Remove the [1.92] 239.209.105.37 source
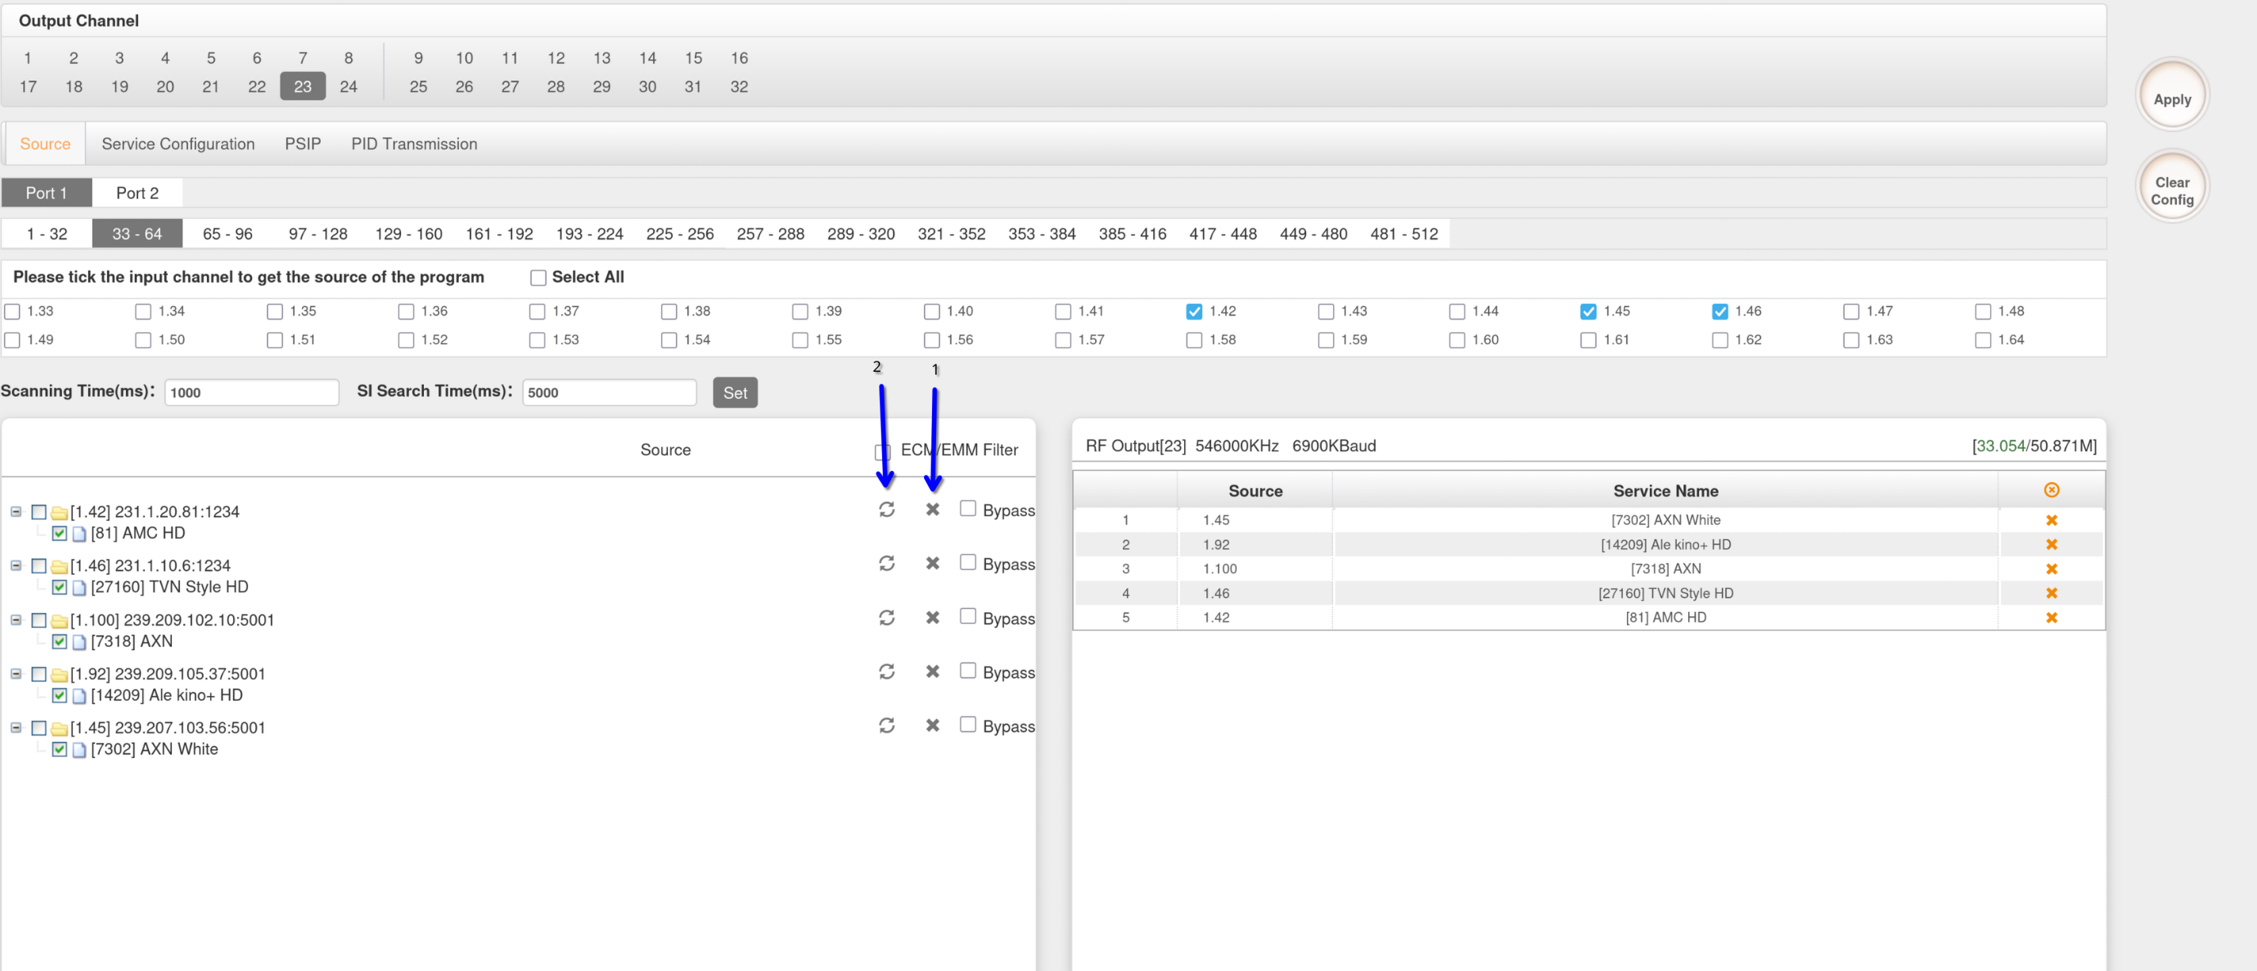This screenshot has width=2257, height=971. pyautogui.click(x=932, y=671)
